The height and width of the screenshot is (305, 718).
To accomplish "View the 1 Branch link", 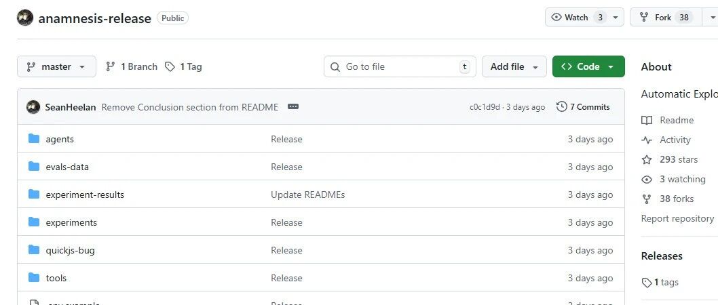I will (132, 67).
